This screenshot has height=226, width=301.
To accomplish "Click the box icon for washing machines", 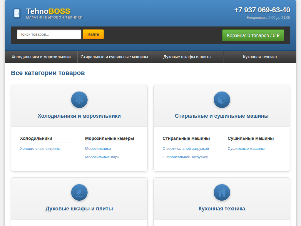I will point(222,100).
